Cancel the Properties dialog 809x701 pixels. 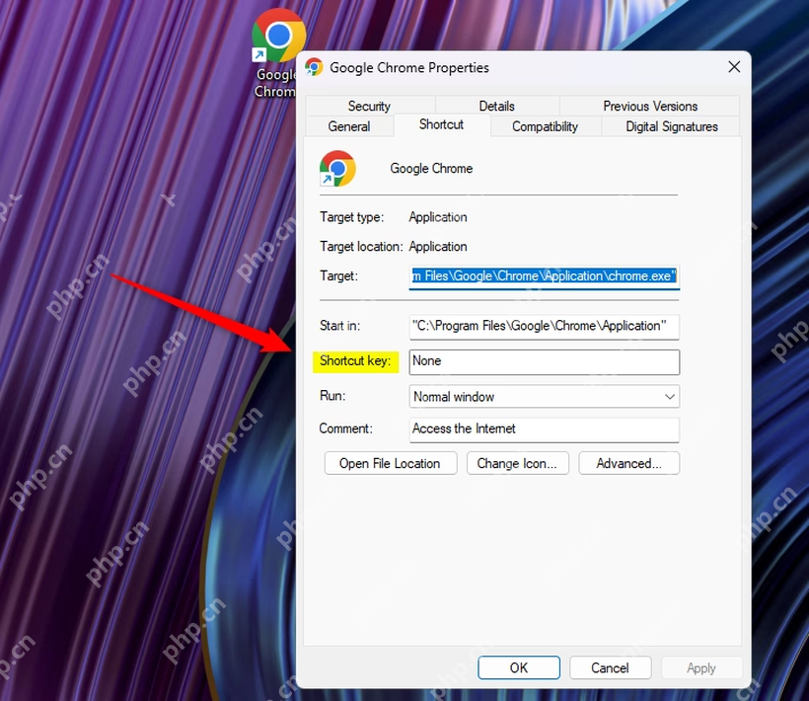610,668
